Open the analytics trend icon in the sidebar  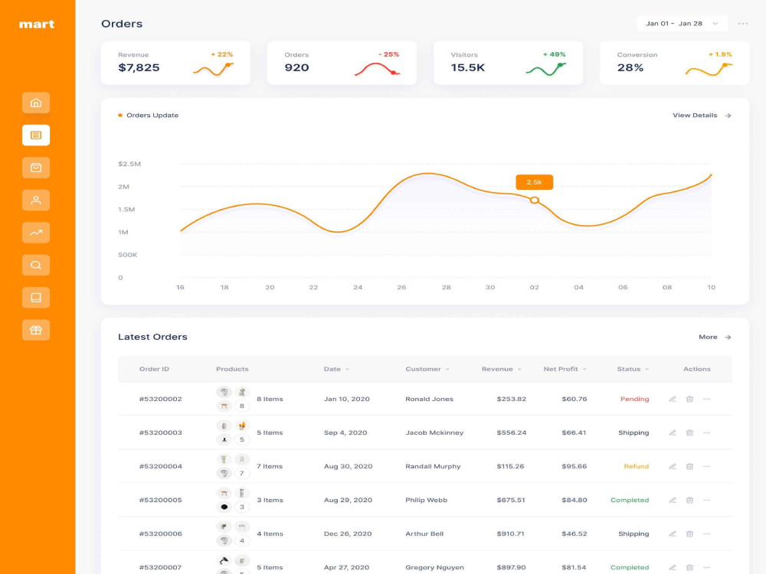click(x=36, y=233)
